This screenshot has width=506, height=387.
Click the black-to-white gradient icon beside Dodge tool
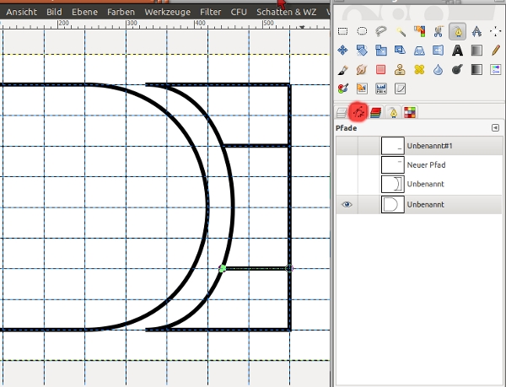(x=476, y=70)
